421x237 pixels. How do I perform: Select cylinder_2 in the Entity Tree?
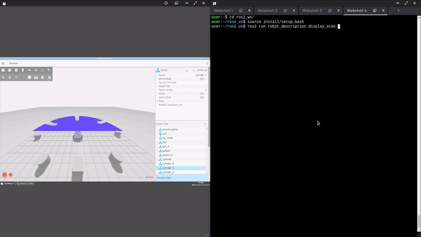point(168,172)
